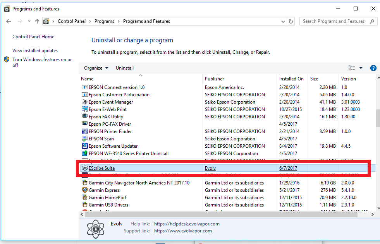The image size is (380, 244).
Task: Open the Recent locations dropdown arrow
Action: (29, 21)
